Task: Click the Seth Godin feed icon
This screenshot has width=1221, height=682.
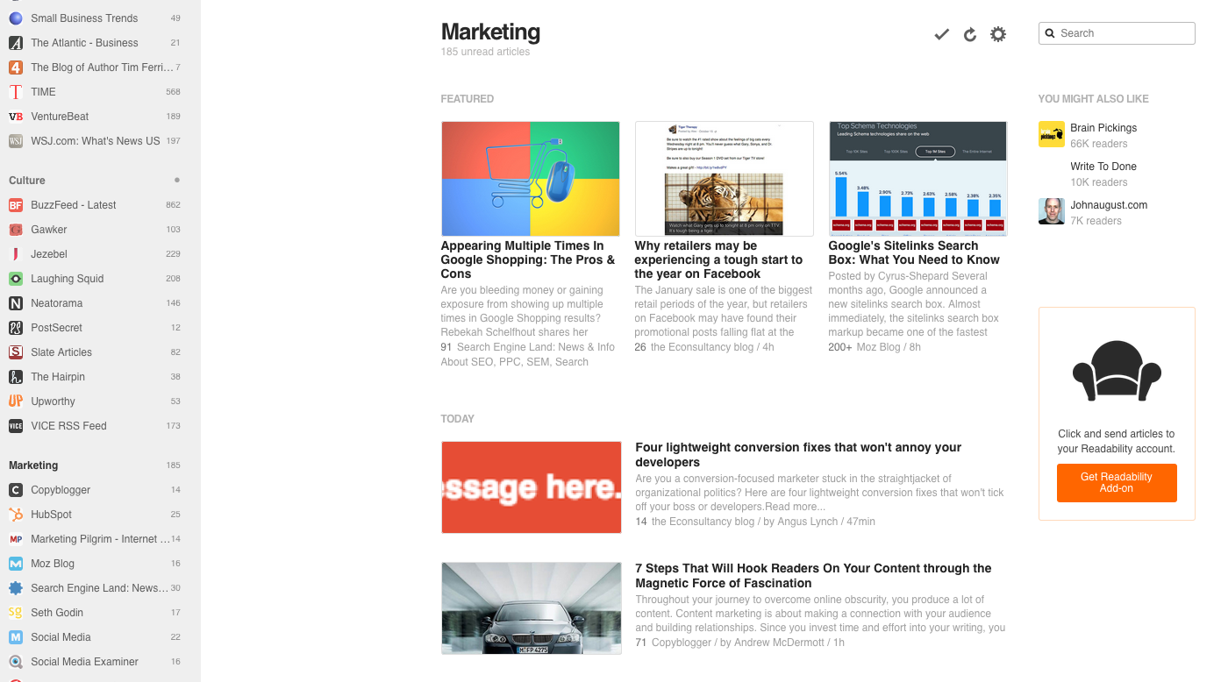Action: (x=16, y=613)
